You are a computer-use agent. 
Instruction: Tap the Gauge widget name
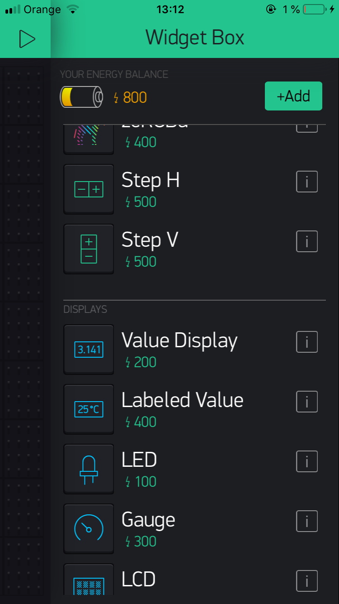[148, 520]
